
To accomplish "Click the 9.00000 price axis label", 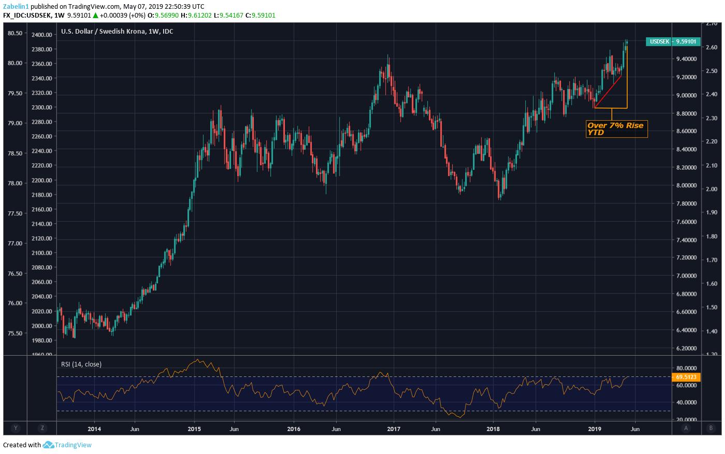I will 686,95.
